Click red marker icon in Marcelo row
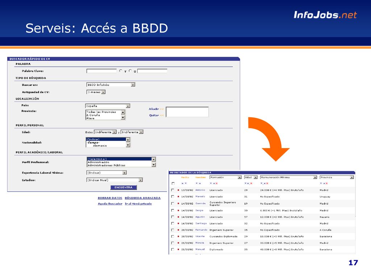The image size is (371, 278). (x=178, y=197)
